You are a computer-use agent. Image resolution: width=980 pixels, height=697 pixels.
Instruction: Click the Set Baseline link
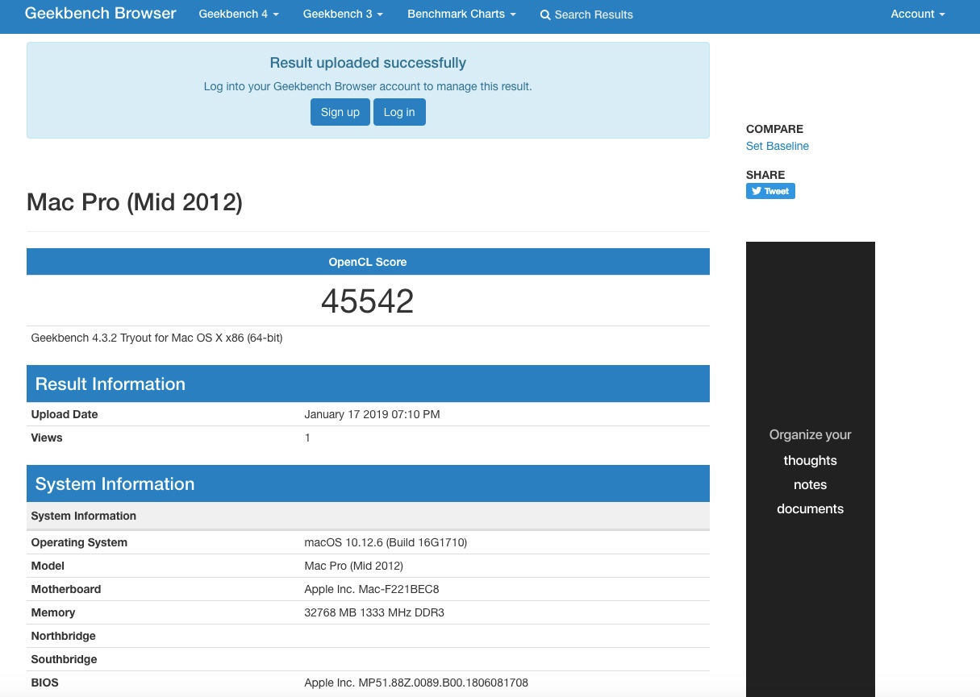[777, 146]
